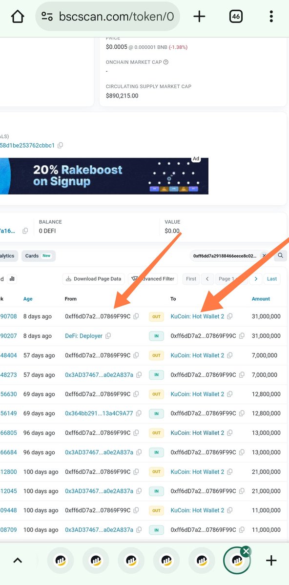Go to Last page
Image resolution: width=289 pixels, height=585 pixels.
click(272, 279)
